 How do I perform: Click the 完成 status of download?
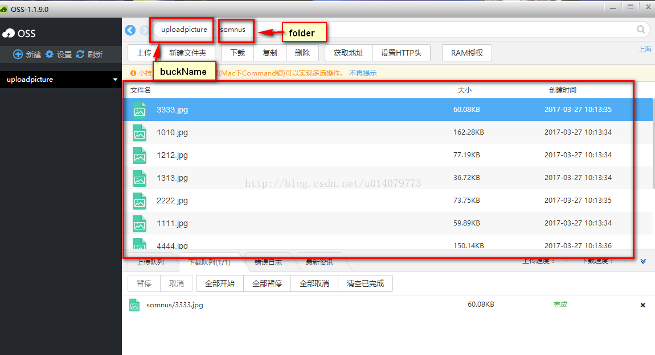pyautogui.click(x=560, y=304)
